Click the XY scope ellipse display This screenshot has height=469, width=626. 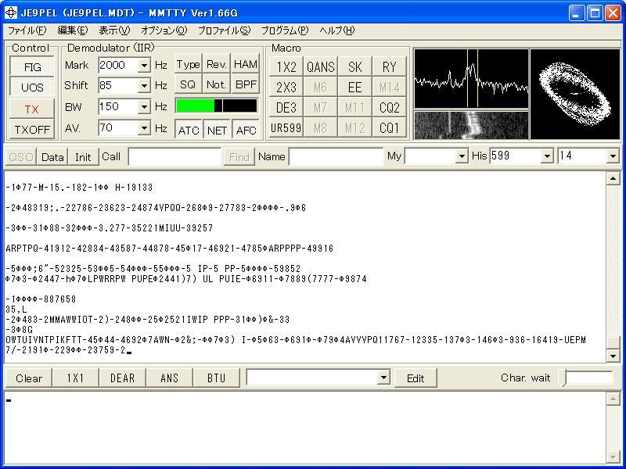[575, 94]
